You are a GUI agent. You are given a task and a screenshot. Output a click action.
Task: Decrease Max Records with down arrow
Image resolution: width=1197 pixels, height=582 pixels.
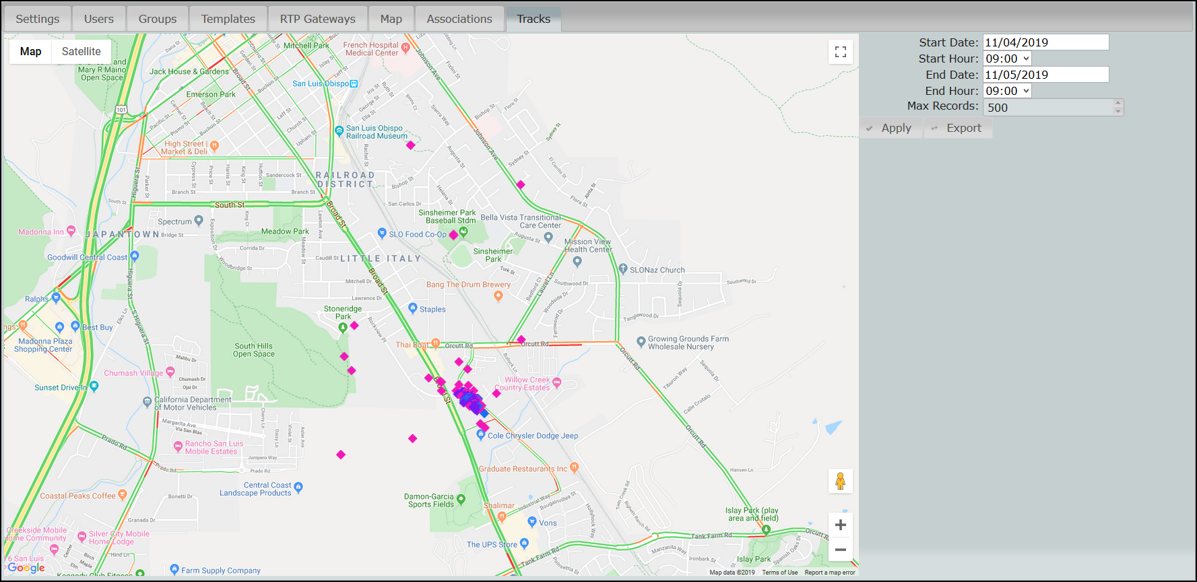[x=1118, y=111]
